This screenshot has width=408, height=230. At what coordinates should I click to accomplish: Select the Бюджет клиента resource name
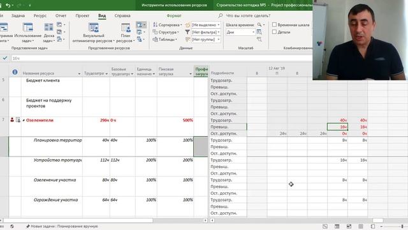[x=43, y=80]
